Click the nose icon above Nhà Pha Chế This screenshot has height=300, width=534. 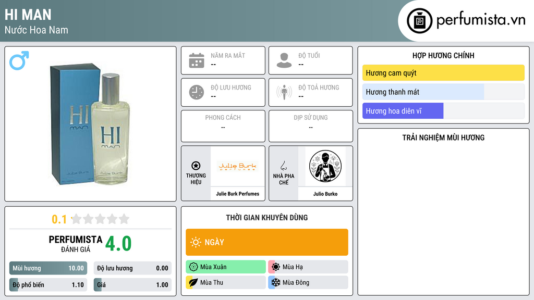283,166
